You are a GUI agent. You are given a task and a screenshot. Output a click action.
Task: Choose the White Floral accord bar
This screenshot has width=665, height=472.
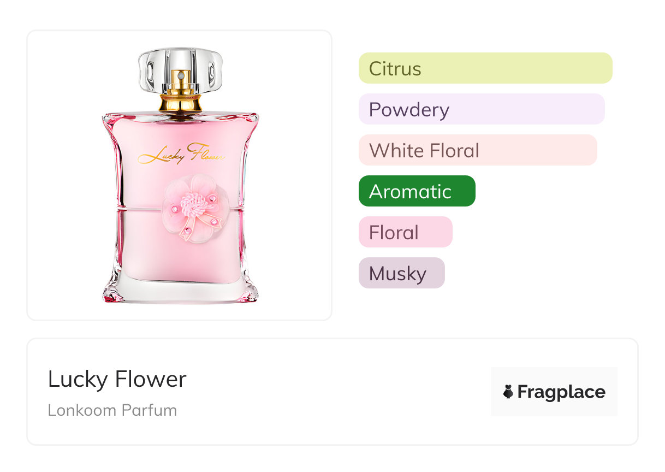click(477, 150)
